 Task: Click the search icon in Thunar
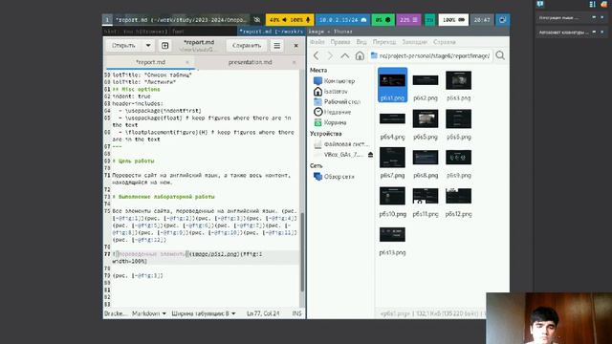click(x=500, y=55)
